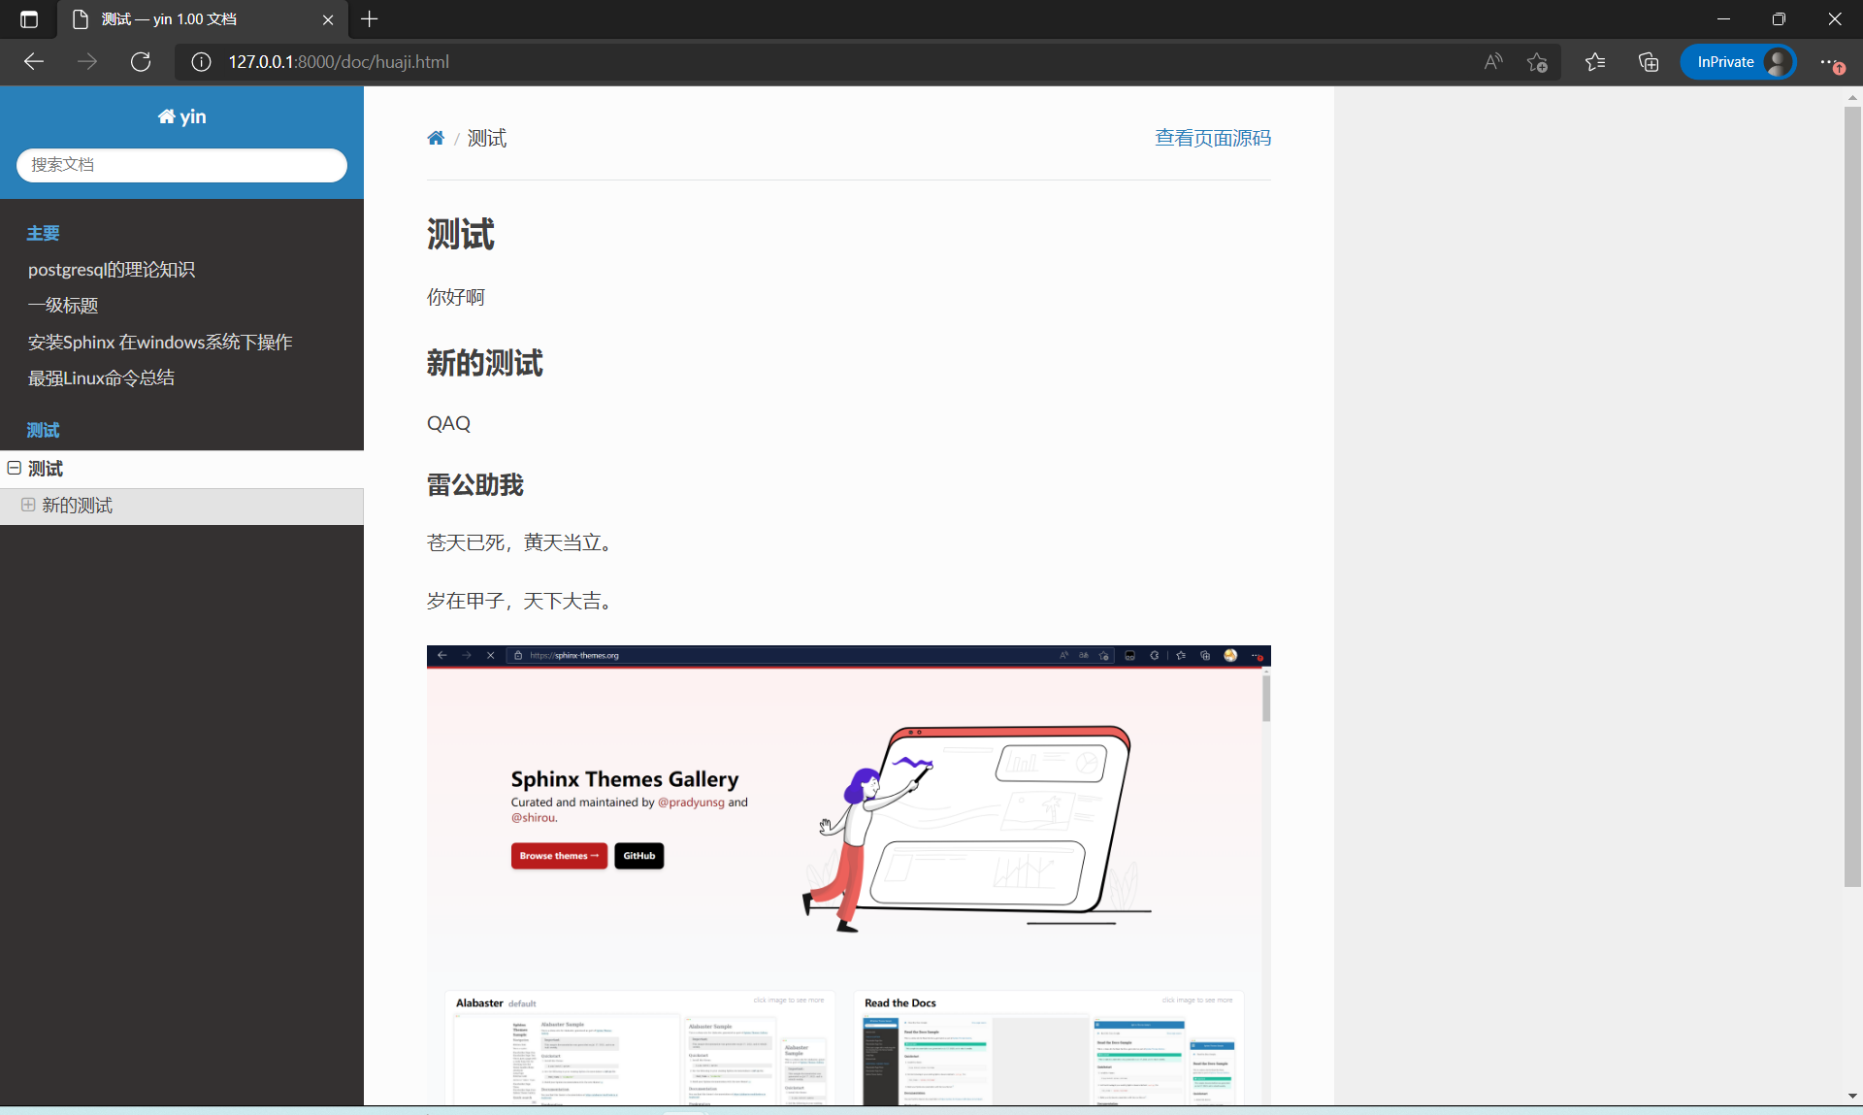Restore down the browser window
This screenshot has width=1863, height=1115.
point(1779,19)
